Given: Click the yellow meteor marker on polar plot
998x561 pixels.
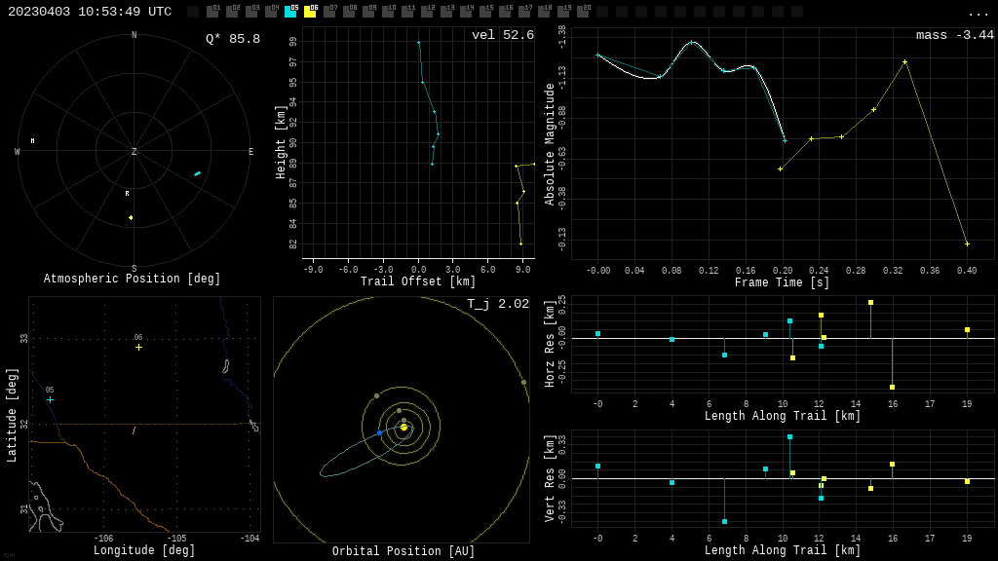Looking at the screenshot, I should (131, 217).
